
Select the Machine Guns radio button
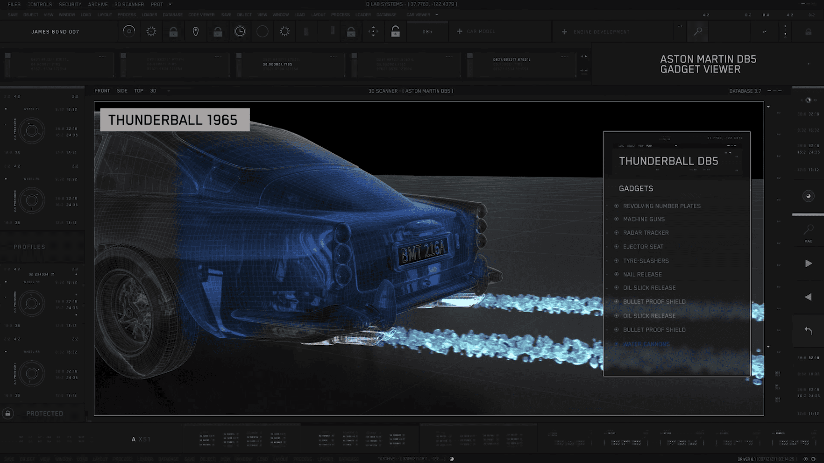click(617, 219)
